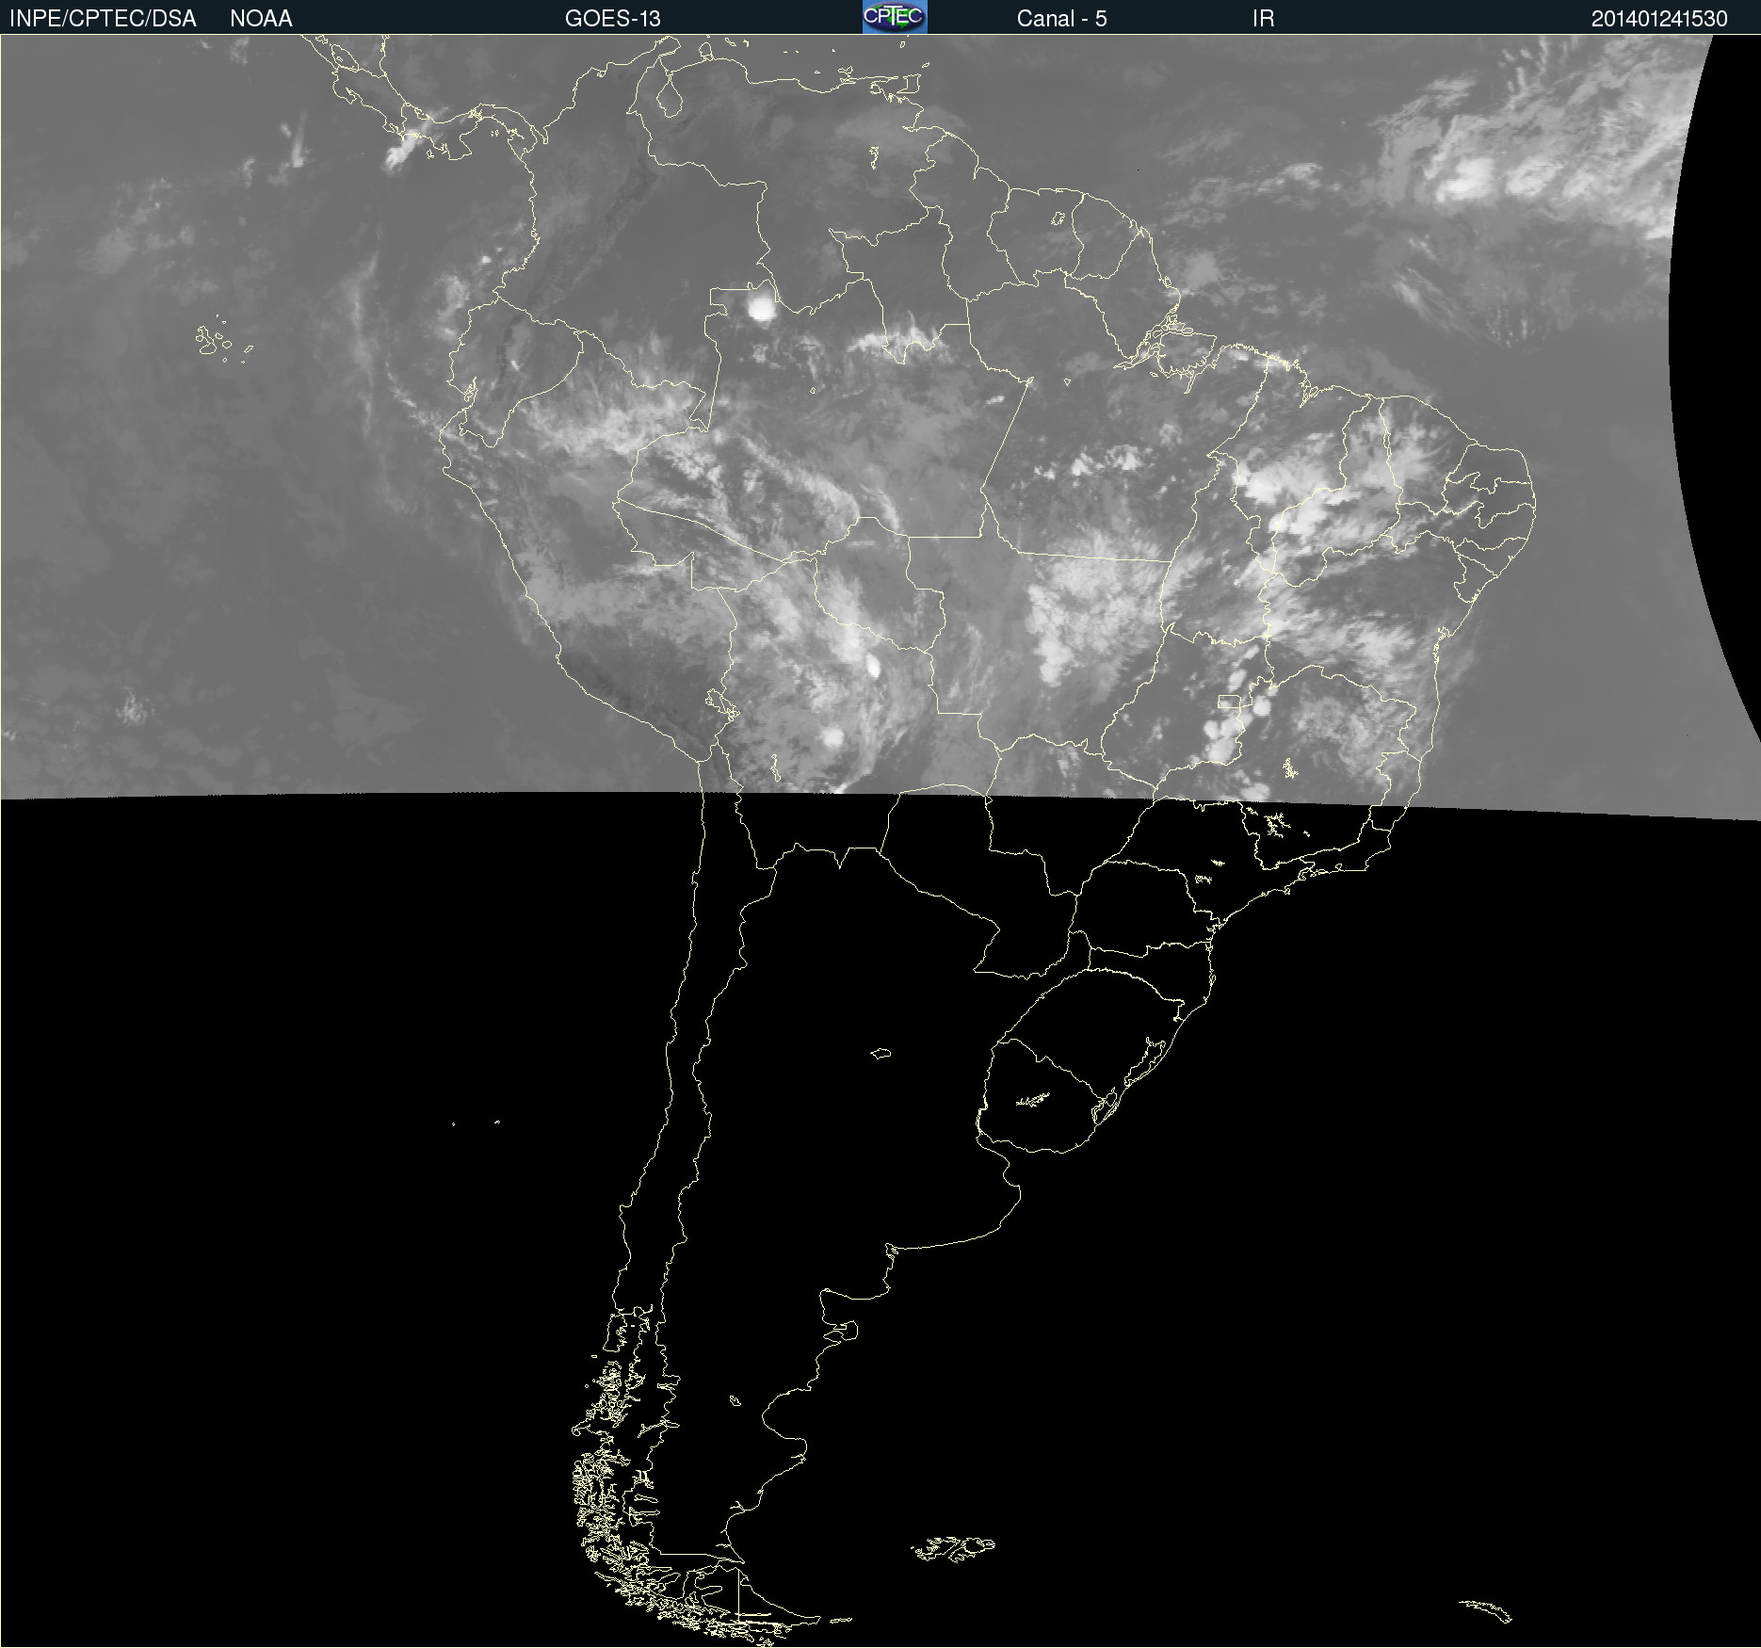Click the 201401241530 timestamp
The width and height of the screenshot is (1761, 1648).
click(x=1659, y=19)
